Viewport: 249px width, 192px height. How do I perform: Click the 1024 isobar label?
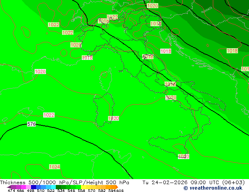tap(55, 167)
